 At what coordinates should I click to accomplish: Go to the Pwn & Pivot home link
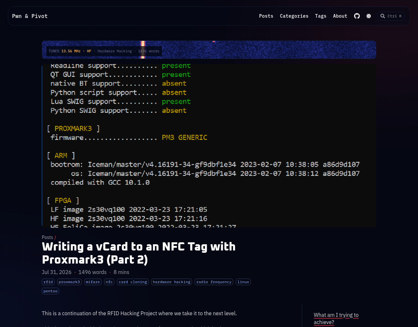[30, 16]
